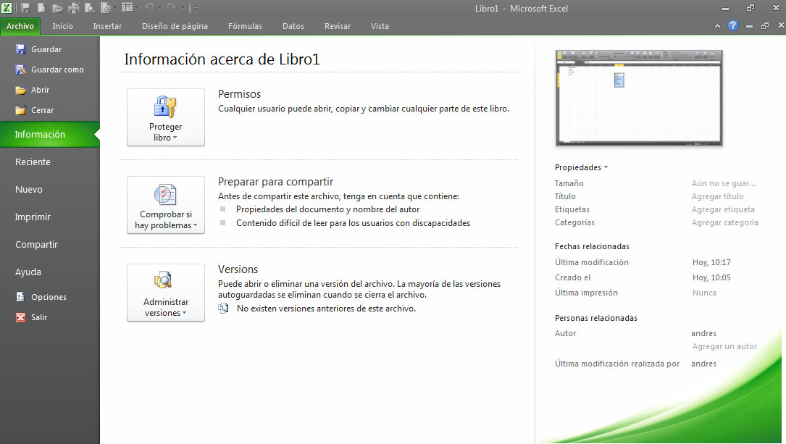Click the quick print printer icon
Viewport: 786px width, 444px height.
point(73,8)
